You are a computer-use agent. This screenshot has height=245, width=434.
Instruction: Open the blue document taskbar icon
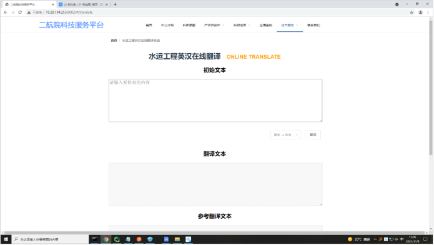point(166,239)
